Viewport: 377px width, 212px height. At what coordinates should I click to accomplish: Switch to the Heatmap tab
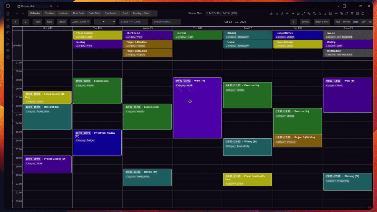pos(63,13)
